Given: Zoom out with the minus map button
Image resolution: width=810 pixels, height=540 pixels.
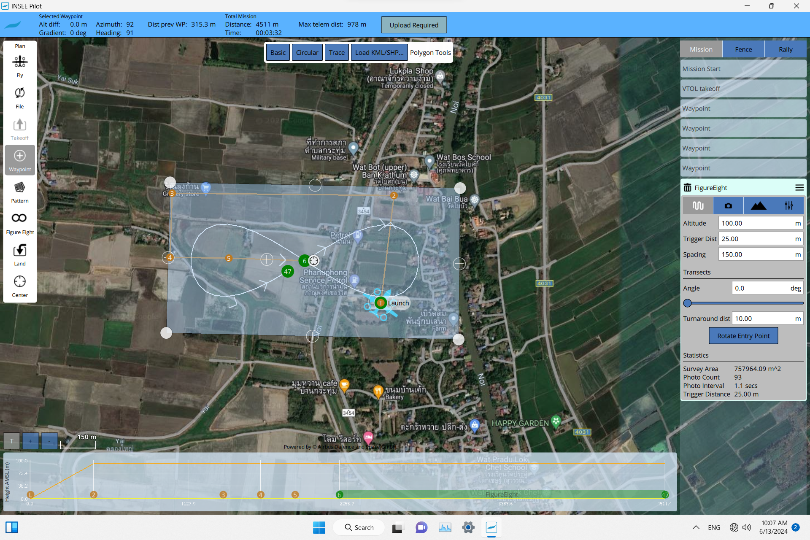Looking at the screenshot, I should pyautogui.click(x=49, y=441).
